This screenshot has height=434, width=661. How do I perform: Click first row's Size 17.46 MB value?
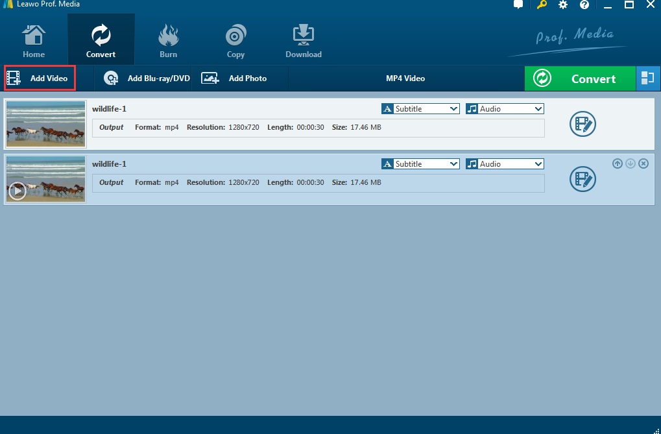(x=366, y=127)
